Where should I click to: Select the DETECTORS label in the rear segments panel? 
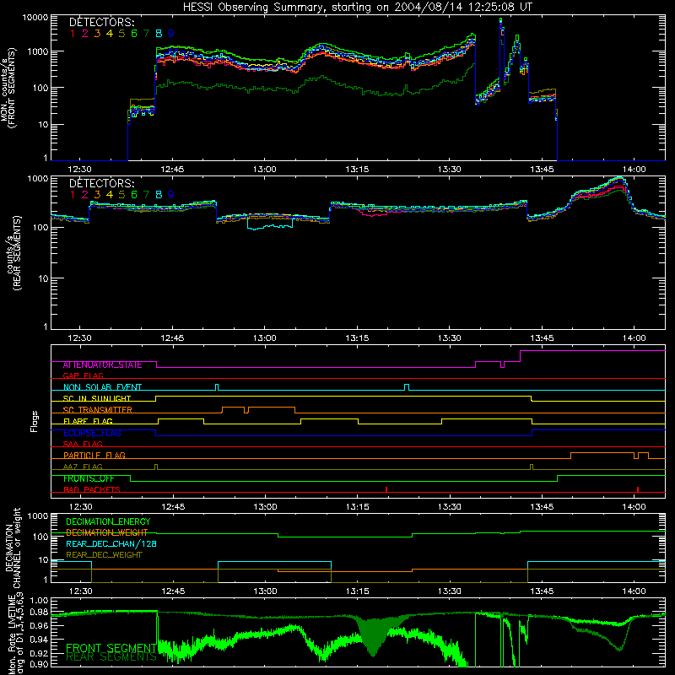tap(101, 183)
